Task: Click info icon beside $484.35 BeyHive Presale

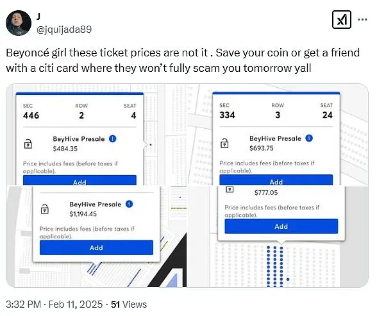Action: pyautogui.click(x=113, y=138)
